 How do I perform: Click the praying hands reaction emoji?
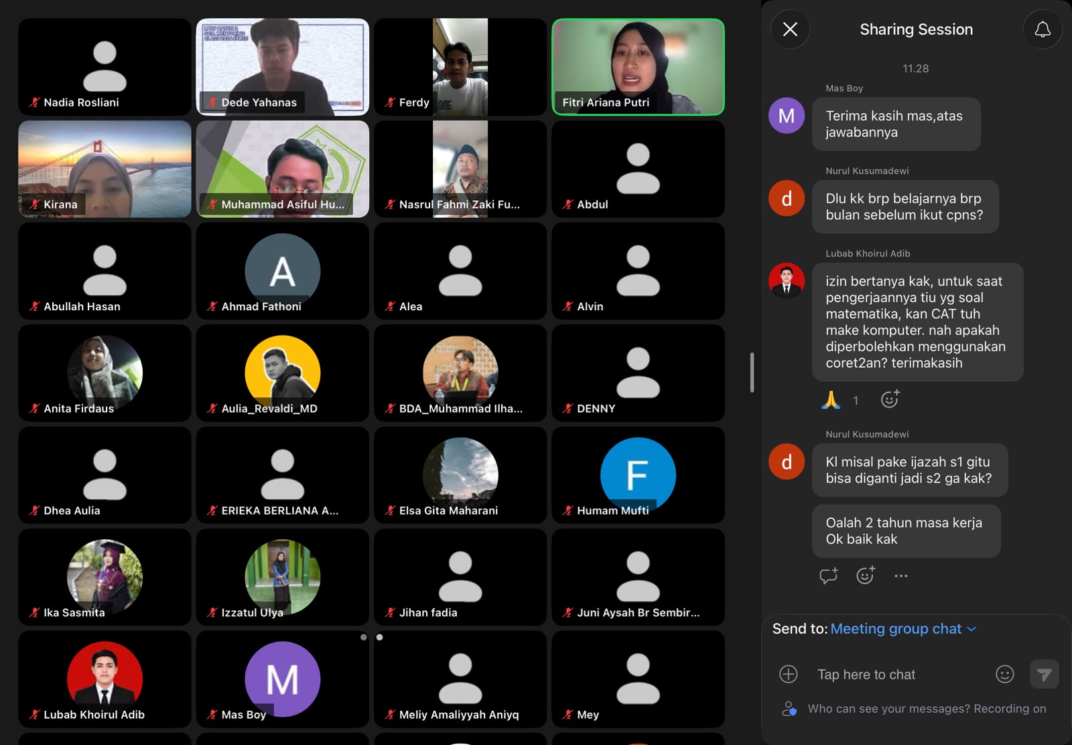[x=831, y=400]
